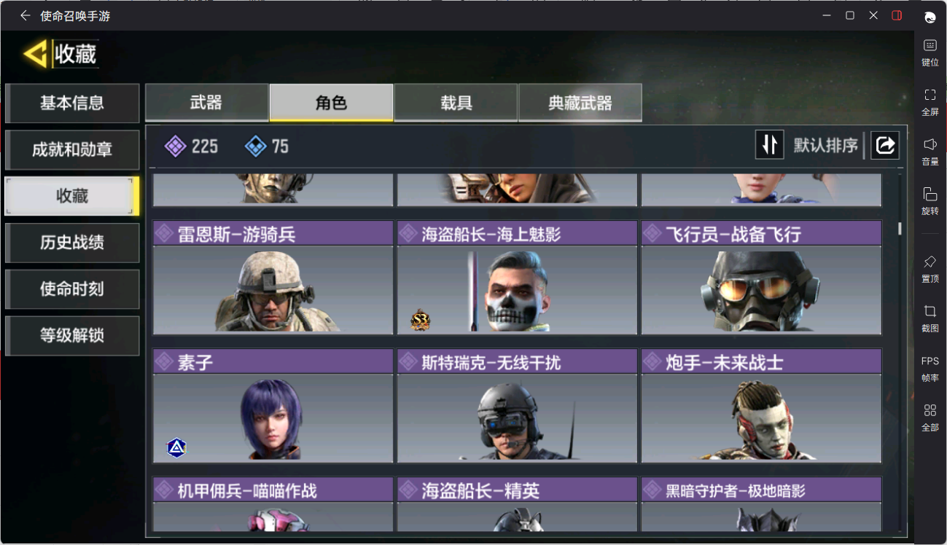Open 历史战绩 in the side menu

tap(72, 243)
